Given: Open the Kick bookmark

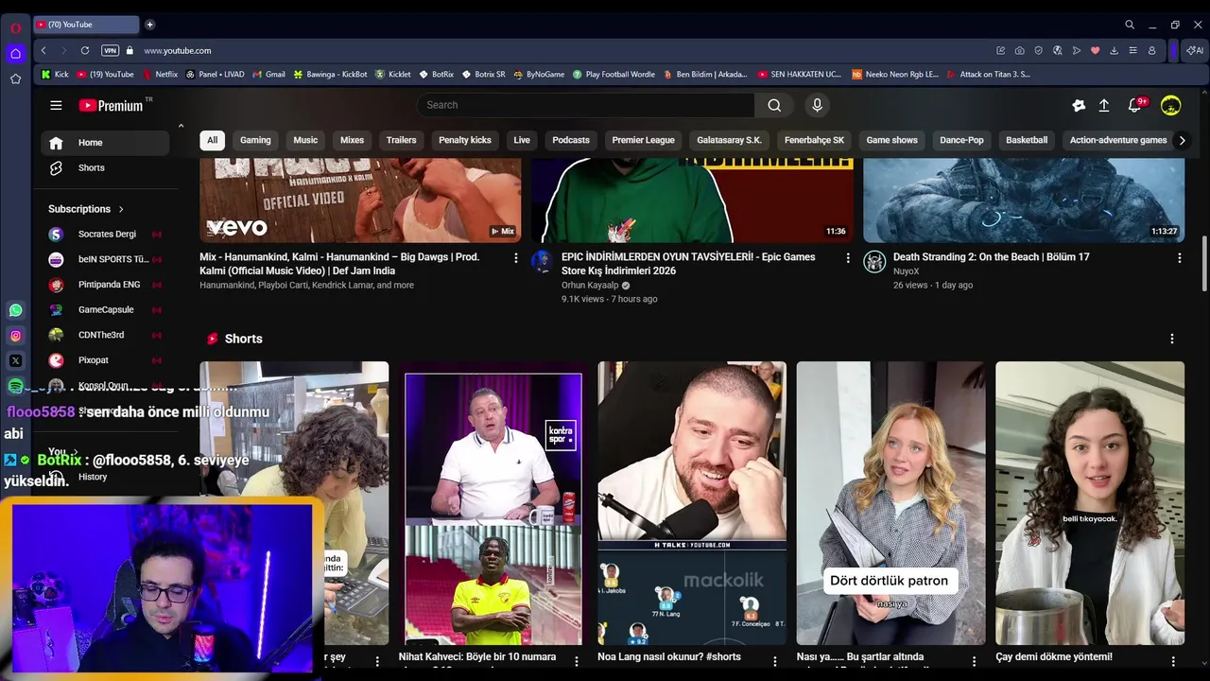Looking at the screenshot, I should tap(55, 74).
